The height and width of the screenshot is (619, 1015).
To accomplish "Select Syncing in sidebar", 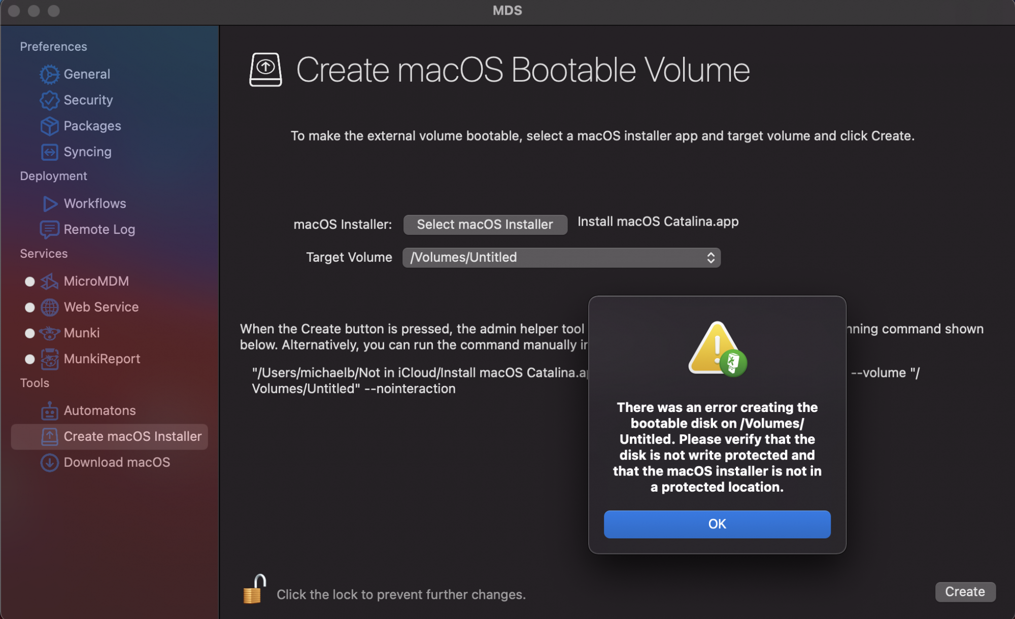I will (87, 152).
